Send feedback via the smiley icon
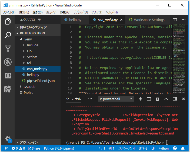The width and height of the screenshot is (190, 152). tap(175, 148)
